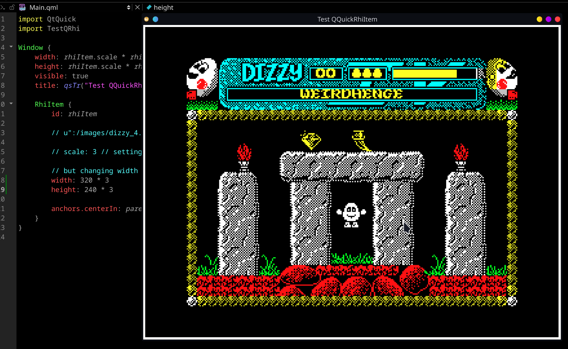Click the yellow diamond item on the stone
This screenshot has height=349, width=568.
point(311,140)
